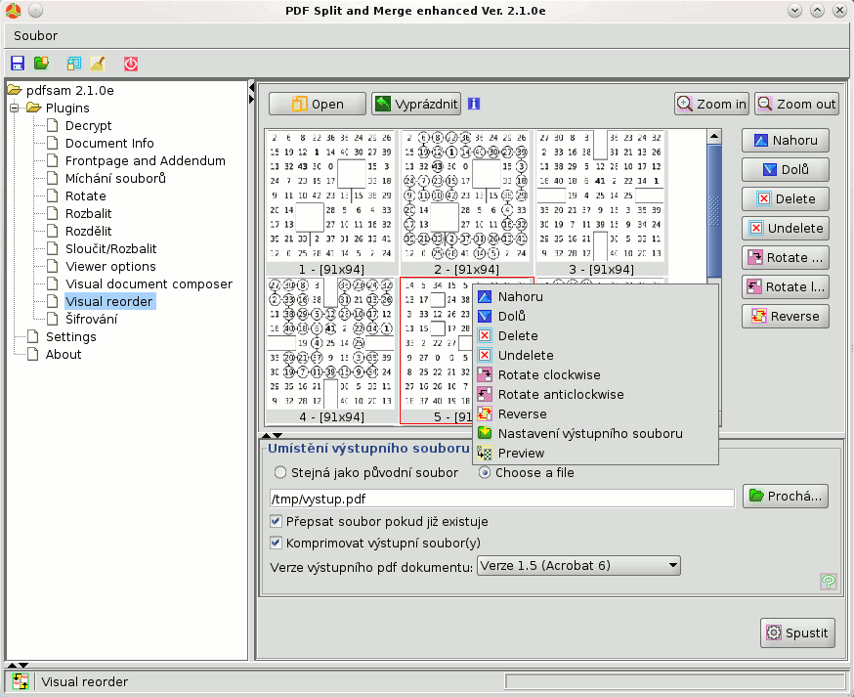Click the 'Rotate l...' anticlockwise side button
Screen dimensions: 854x697
[786, 287]
